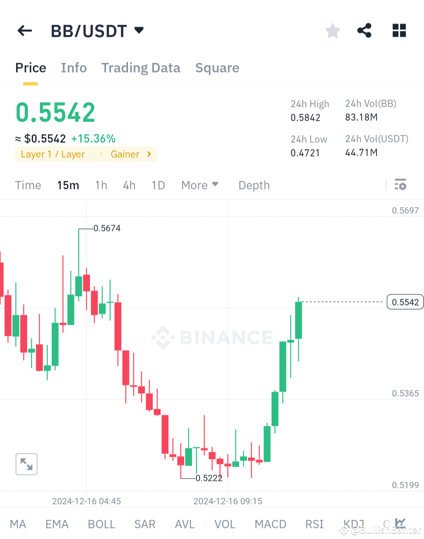Share the BB/USDT chart
This screenshot has width=424, height=539.
pos(364,30)
